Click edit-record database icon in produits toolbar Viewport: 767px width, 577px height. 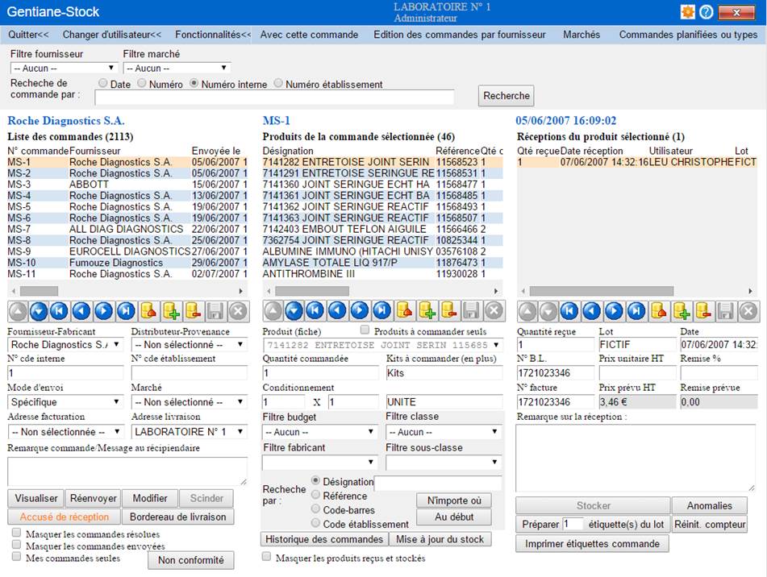404,311
